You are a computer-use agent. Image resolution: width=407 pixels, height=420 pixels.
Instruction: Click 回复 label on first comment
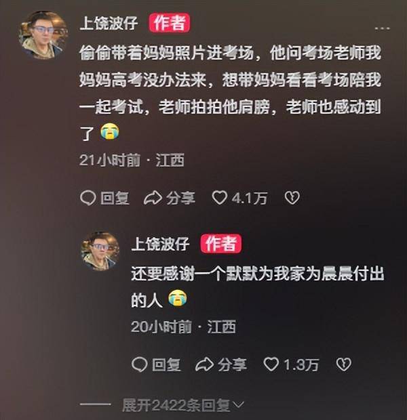[x=115, y=198]
